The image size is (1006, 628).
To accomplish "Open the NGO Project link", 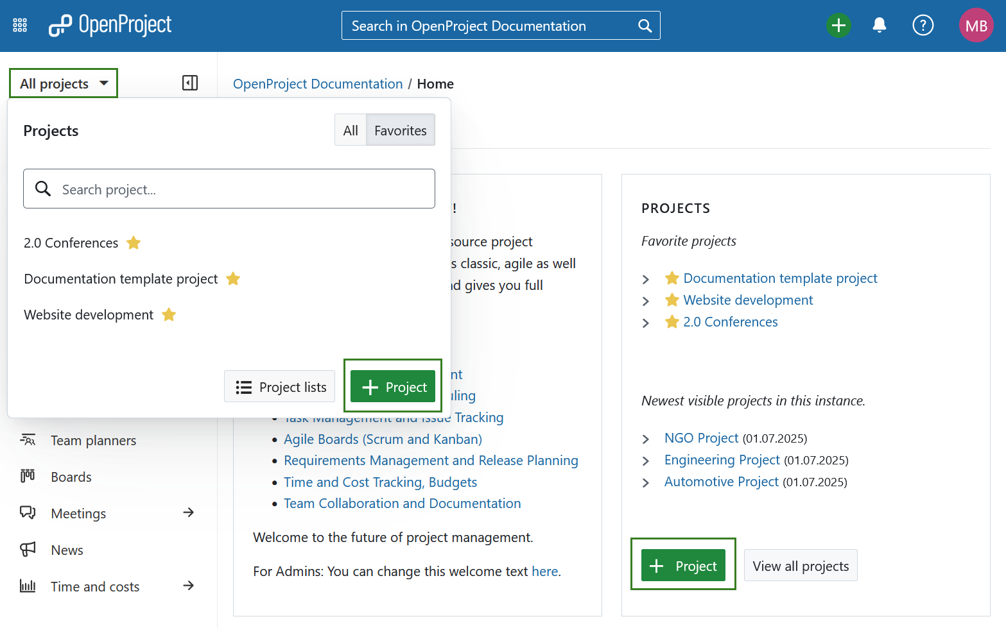I will click(x=701, y=437).
